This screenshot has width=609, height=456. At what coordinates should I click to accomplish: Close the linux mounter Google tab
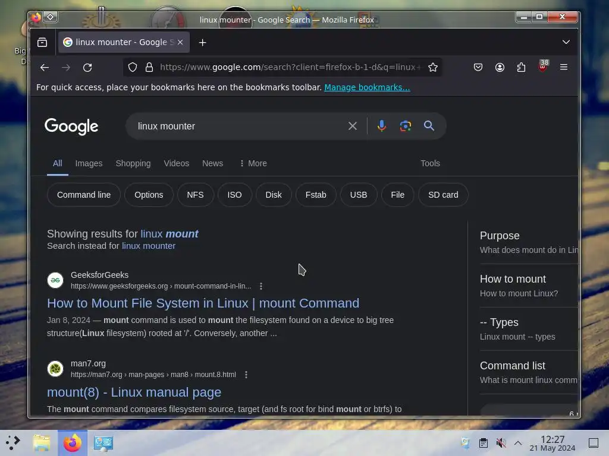(x=180, y=42)
